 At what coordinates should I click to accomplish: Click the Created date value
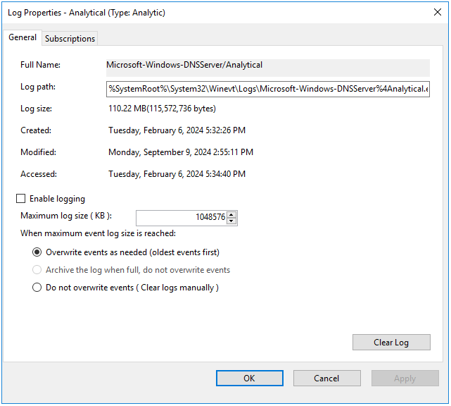coord(177,130)
